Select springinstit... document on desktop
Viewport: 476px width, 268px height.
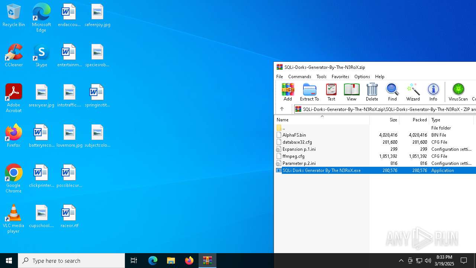pos(97,96)
